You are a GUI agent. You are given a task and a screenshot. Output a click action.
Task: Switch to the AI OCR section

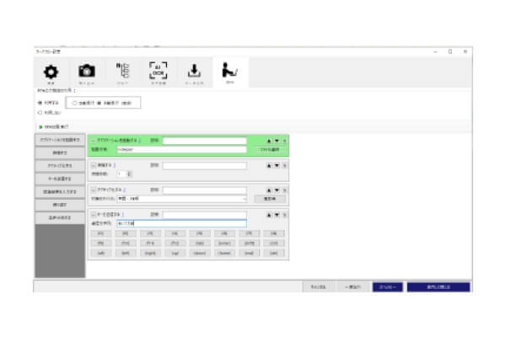coord(158,72)
